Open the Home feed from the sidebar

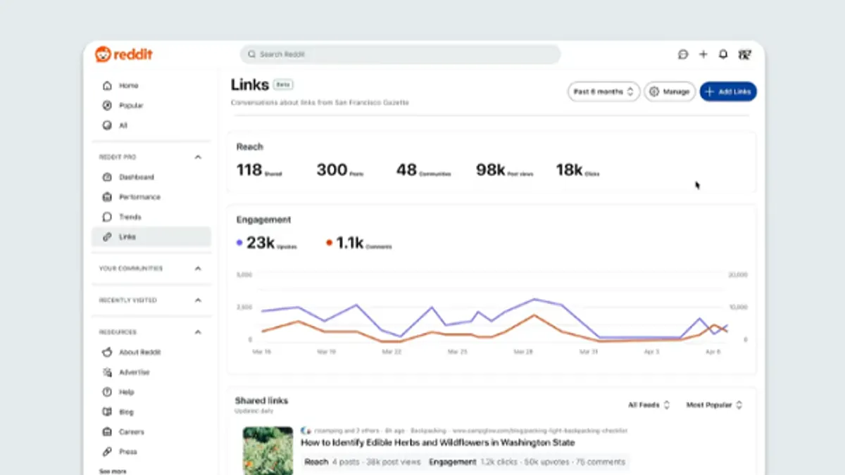point(127,85)
